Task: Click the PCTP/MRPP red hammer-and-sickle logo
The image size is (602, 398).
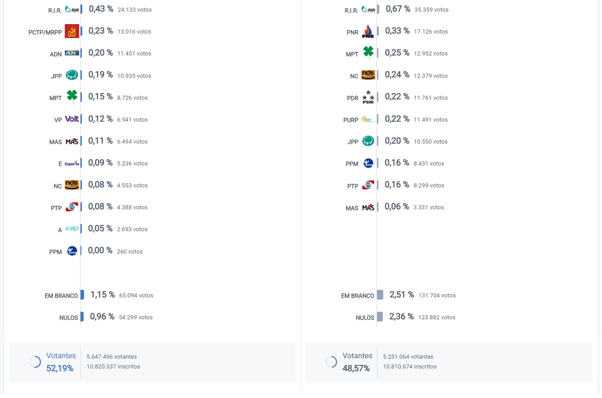Action: click(72, 31)
